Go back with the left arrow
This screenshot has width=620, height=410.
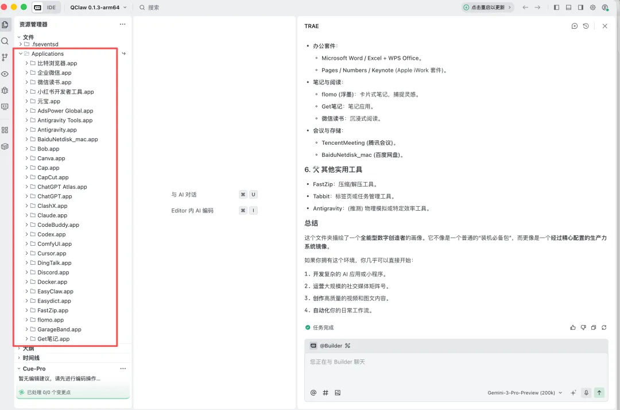pos(525,7)
